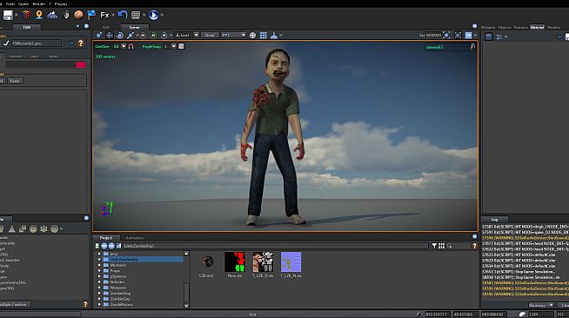Toggle the highlighted blue viewport layout icon

pyautogui.click(x=468, y=35)
